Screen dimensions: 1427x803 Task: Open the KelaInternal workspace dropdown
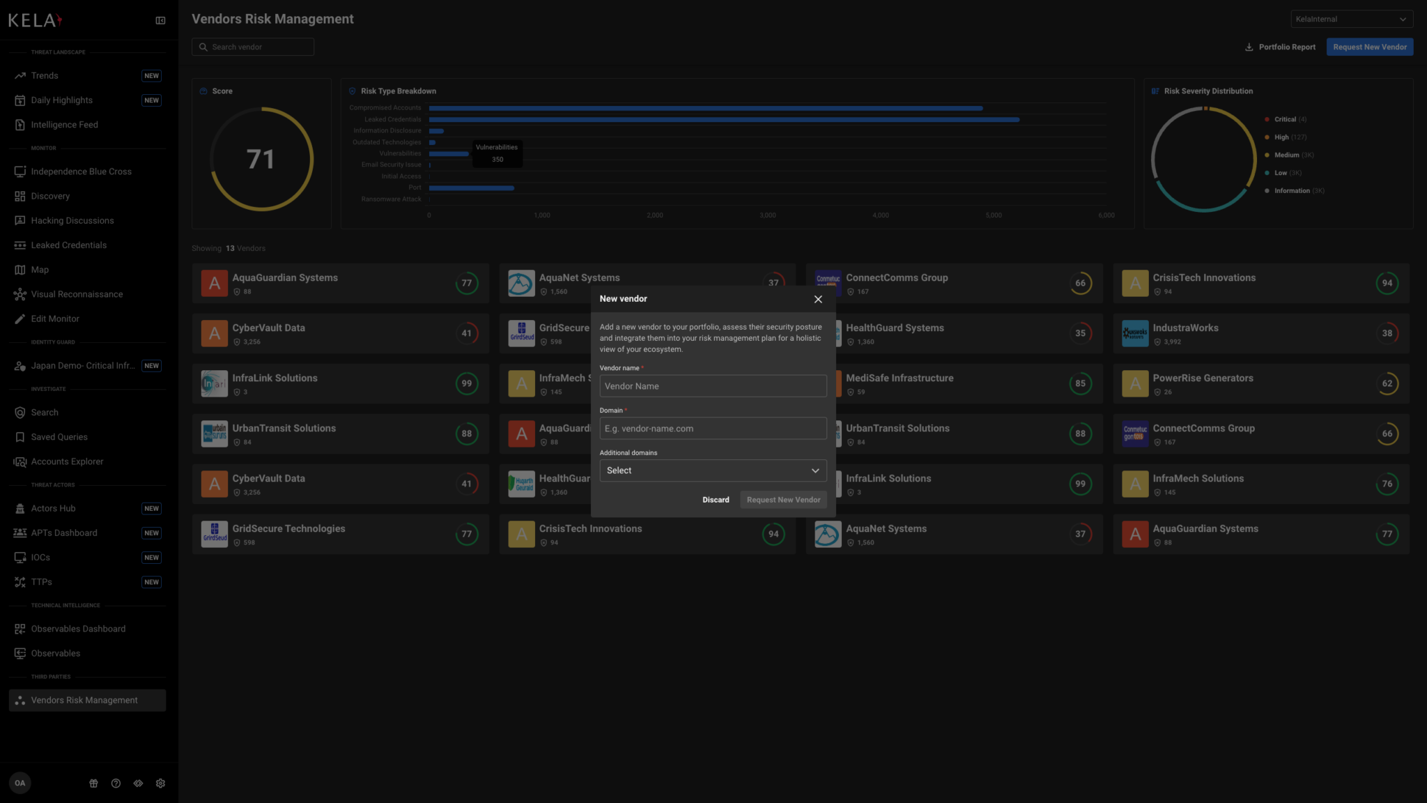tap(1350, 19)
